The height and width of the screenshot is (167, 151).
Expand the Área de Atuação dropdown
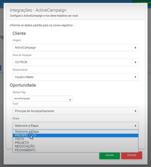[75, 62]
